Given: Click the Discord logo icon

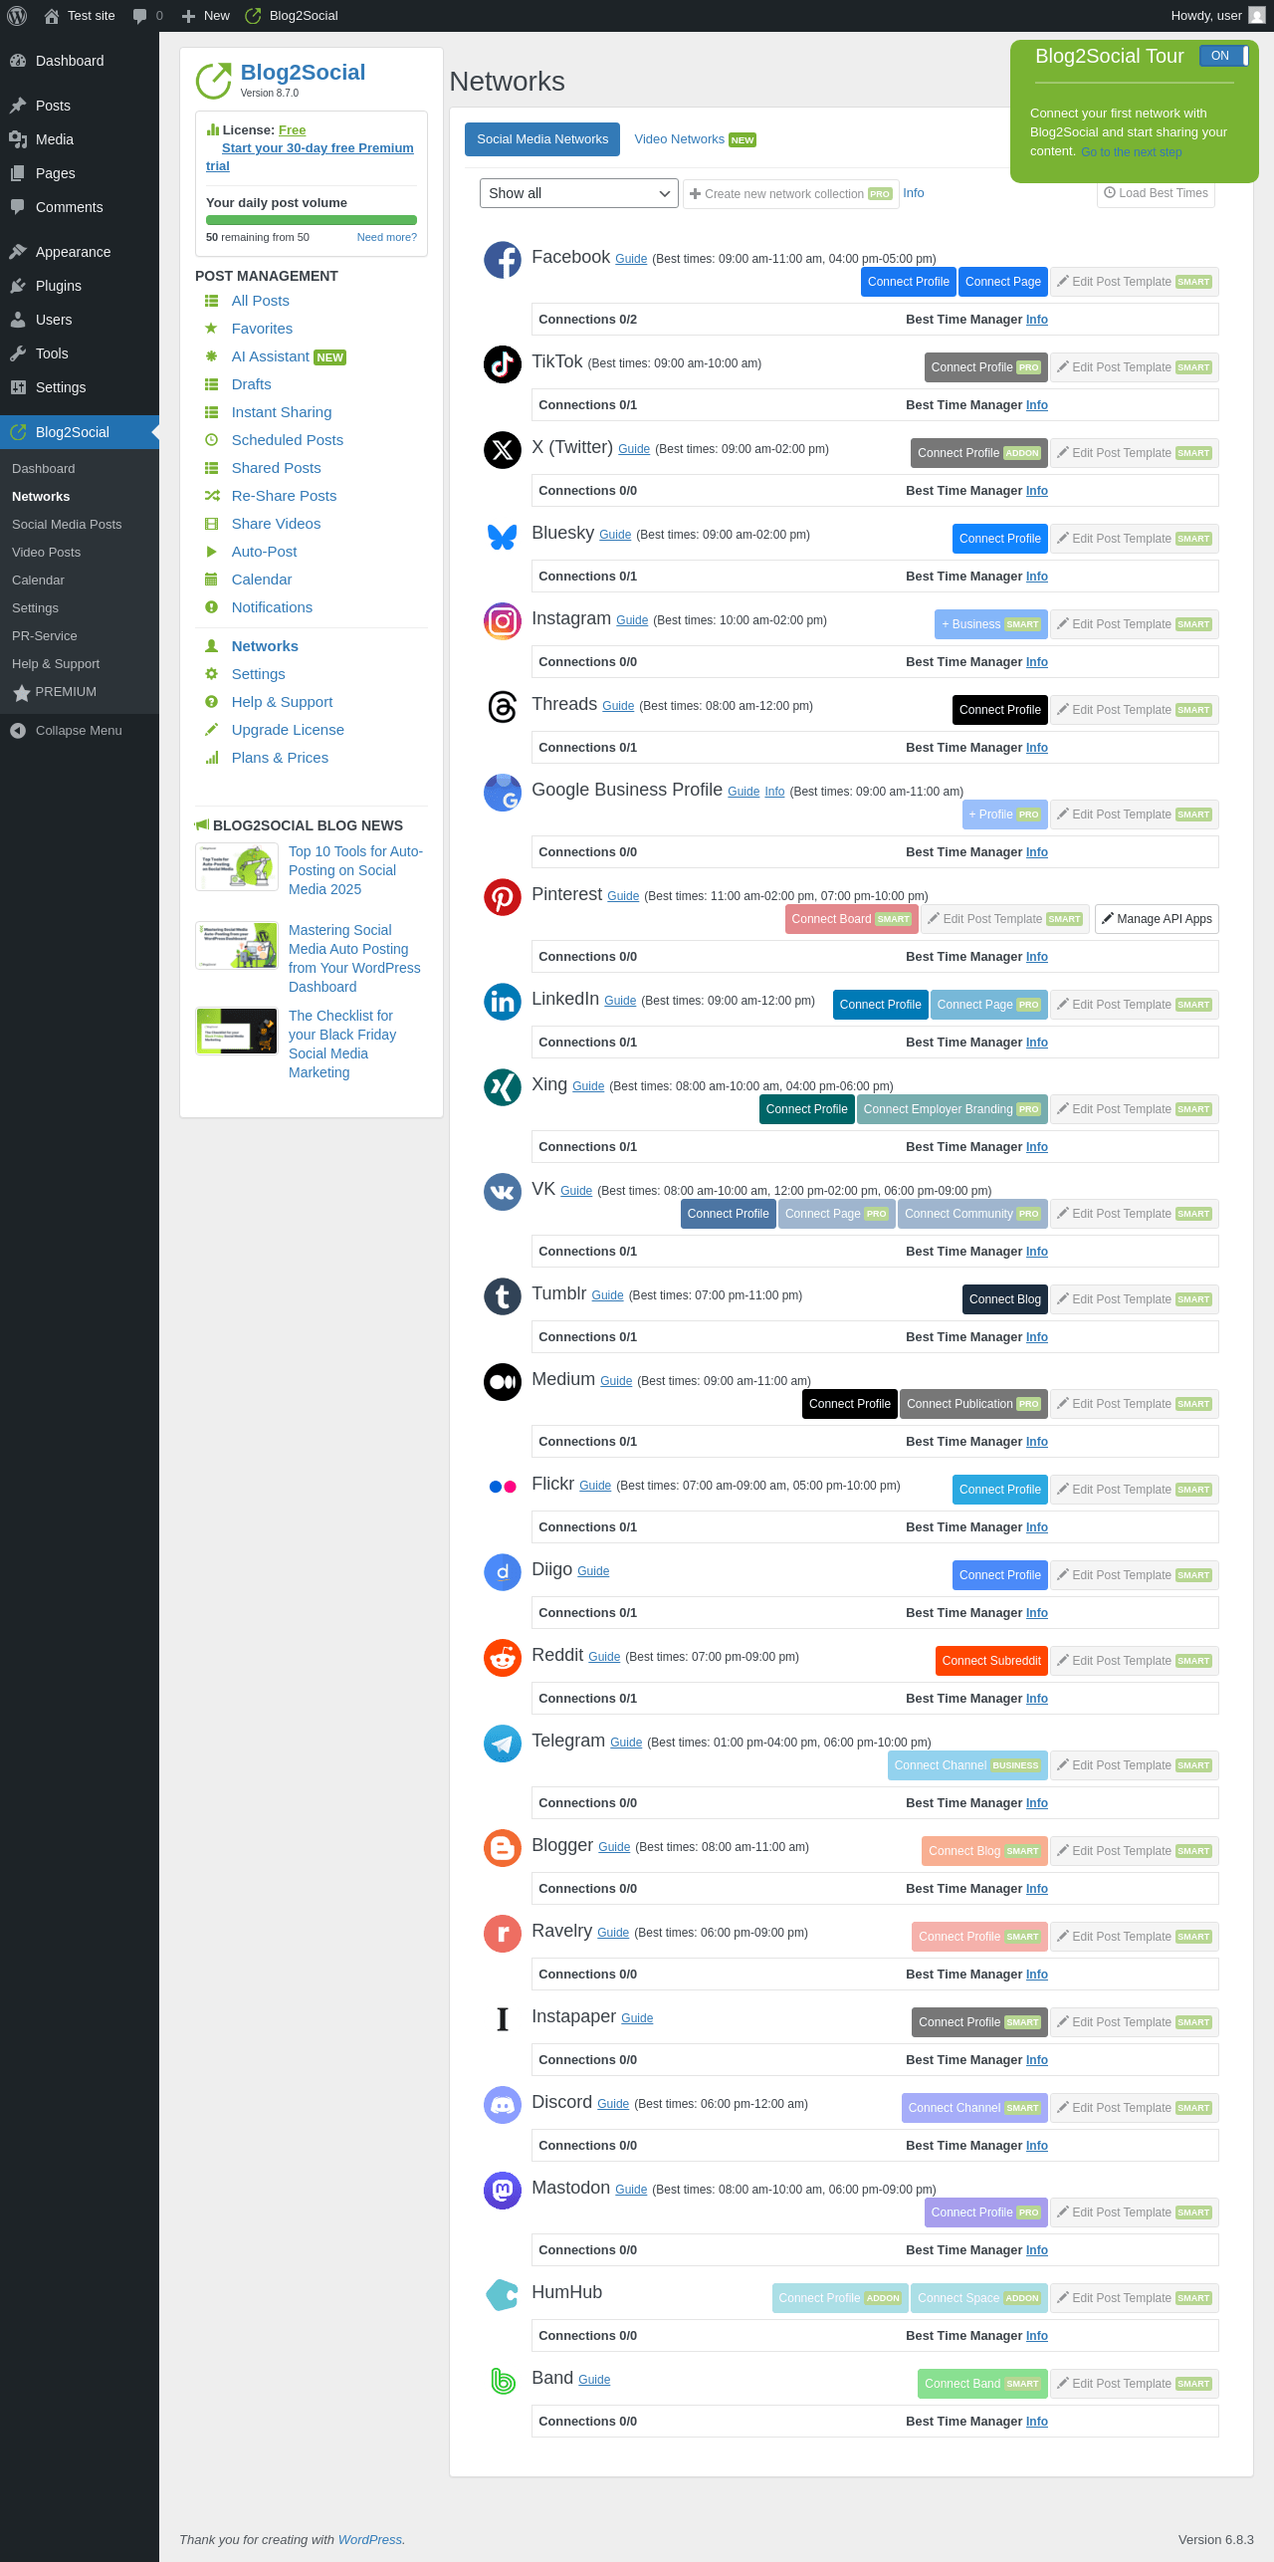Looking at the screenshot, I should click(503, 2105).
